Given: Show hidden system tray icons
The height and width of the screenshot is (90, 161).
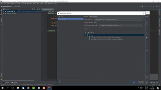Looking at the screenshot, I should tap(138, 88).
